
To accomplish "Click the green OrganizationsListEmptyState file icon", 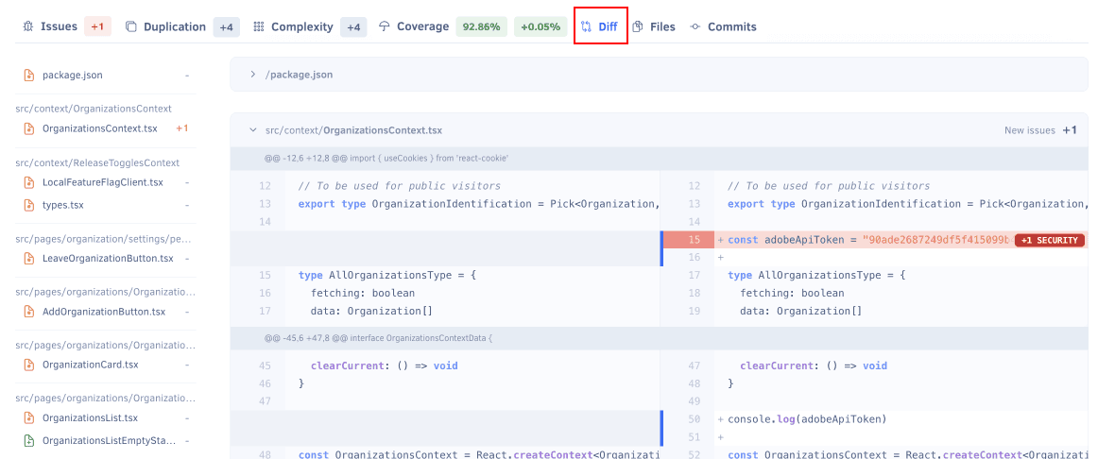I will point(29,440).
